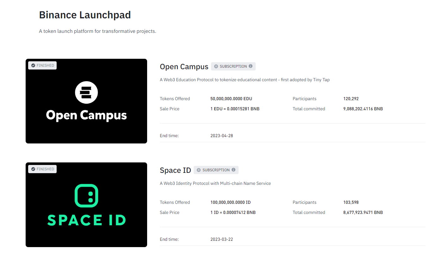The height and width of the screenshot is (255, 442).
Task: Click the Open Campus SUBSCRIPTION tag
Action: tap(233, 66)
